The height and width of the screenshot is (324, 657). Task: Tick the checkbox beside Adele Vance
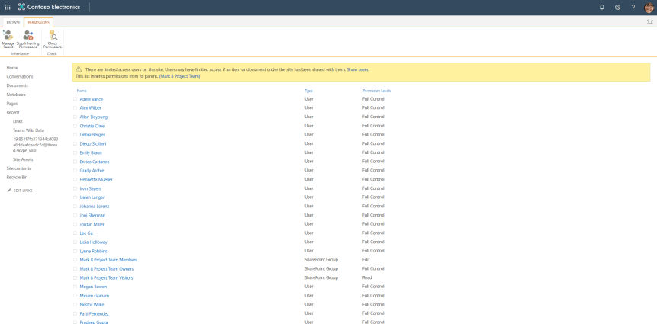75,99
